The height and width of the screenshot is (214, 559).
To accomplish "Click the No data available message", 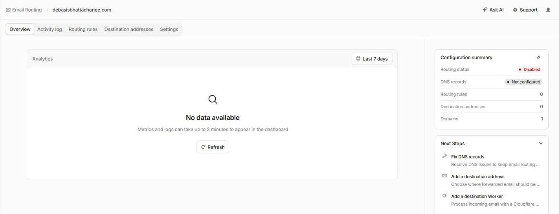I will (213, 118).
